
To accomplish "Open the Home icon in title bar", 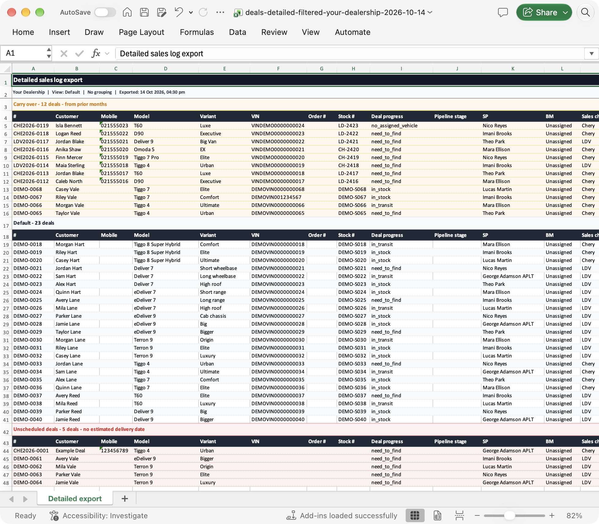I will point(127,12).
